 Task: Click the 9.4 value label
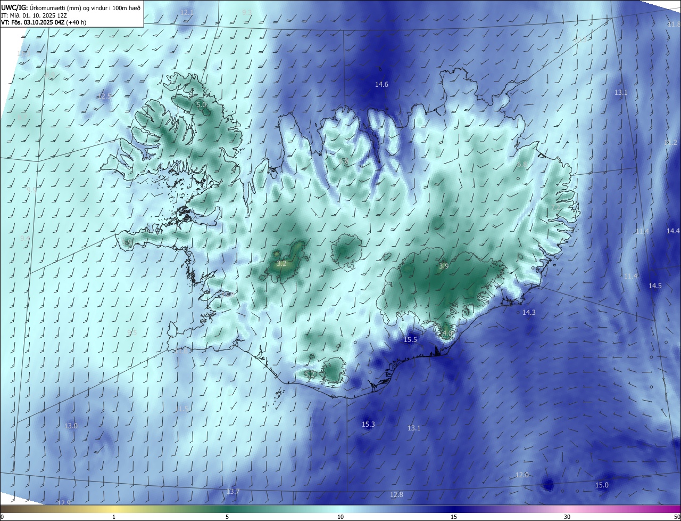(25, 238)
